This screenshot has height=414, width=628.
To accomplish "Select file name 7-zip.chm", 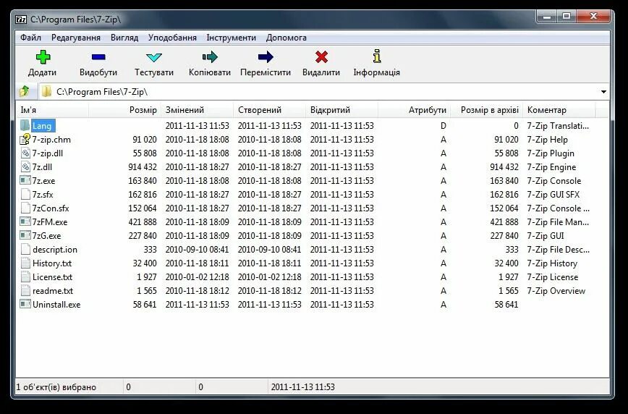I will click(51, 140).
